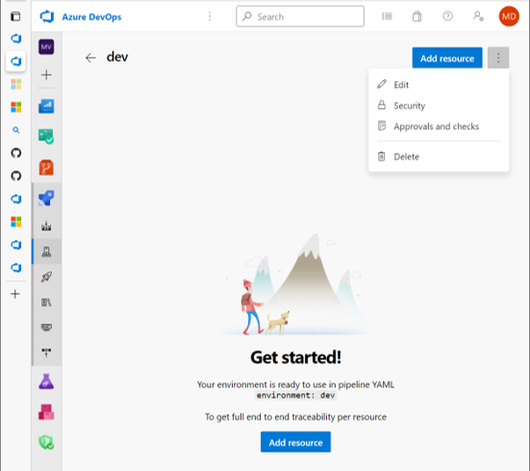Select the Environments sidebar icon
Screen dimensions: 530x471
(46, 251)
